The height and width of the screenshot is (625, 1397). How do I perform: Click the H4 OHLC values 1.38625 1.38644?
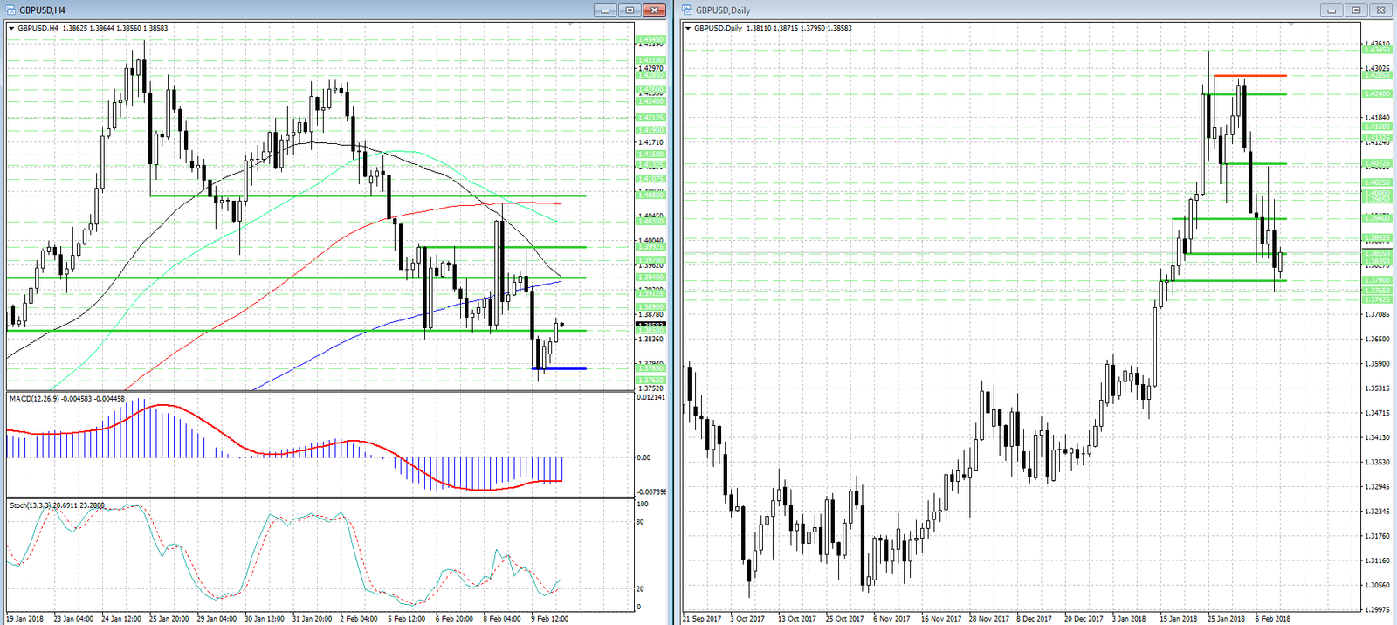tap(88, 28)
